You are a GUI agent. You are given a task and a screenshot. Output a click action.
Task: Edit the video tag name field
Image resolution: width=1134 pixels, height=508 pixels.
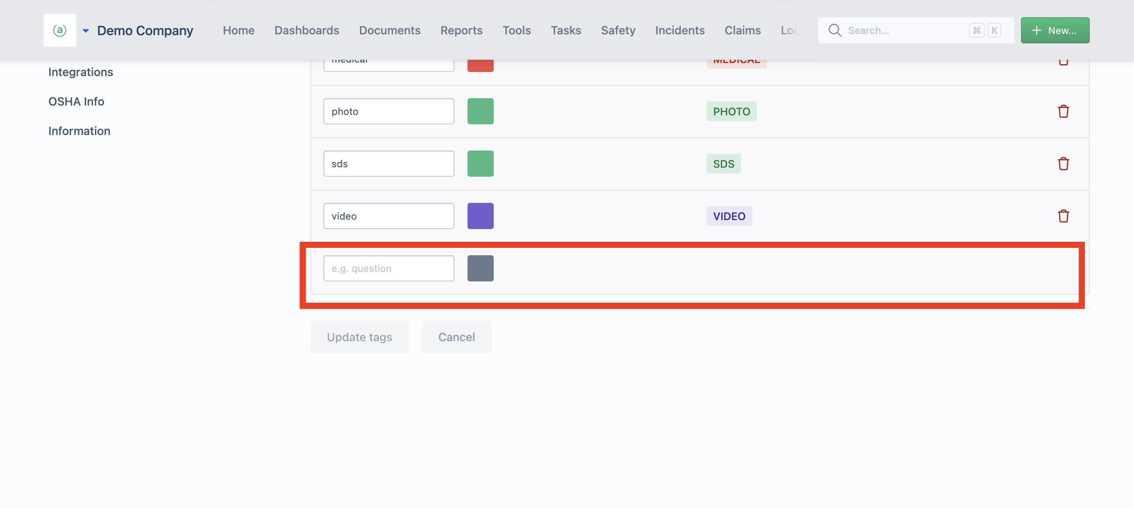(389, 216)
